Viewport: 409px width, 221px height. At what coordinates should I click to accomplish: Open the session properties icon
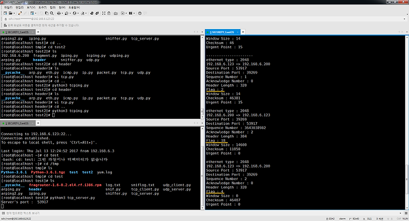[32, 13]
